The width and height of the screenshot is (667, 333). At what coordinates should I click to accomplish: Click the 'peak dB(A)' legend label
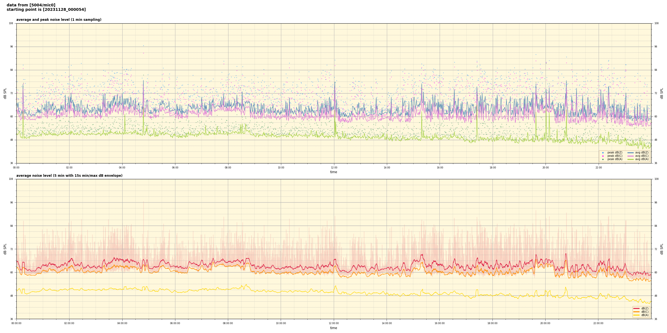615,159
